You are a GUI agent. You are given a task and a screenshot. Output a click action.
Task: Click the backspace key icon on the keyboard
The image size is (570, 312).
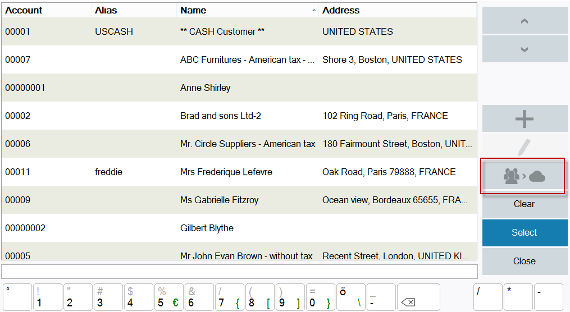418,297
